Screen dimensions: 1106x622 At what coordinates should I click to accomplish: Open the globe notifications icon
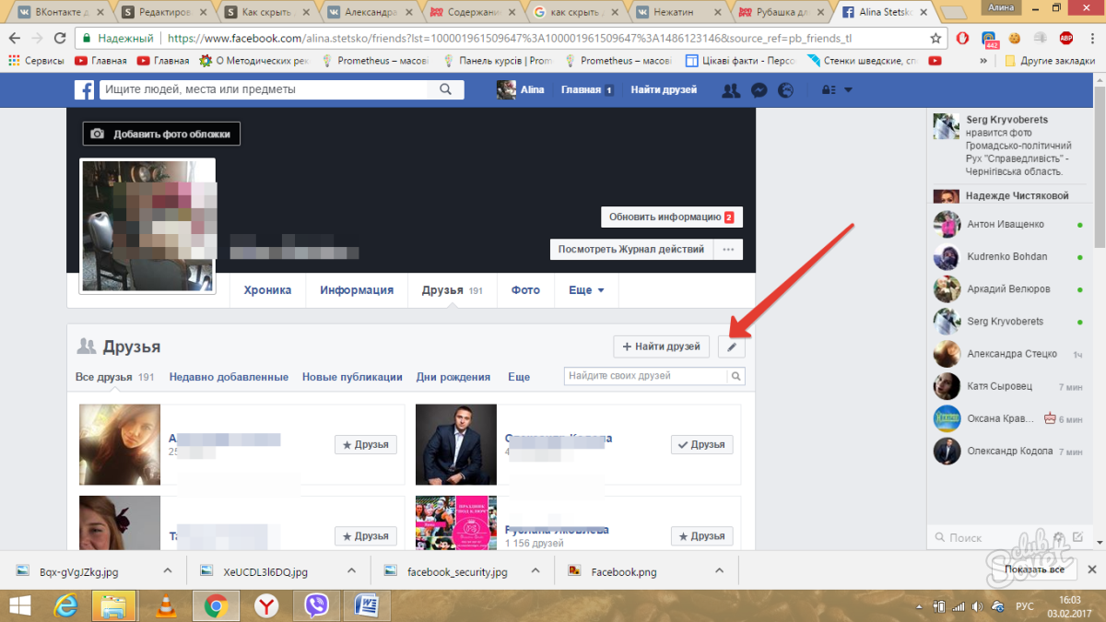tap(786, 90)
